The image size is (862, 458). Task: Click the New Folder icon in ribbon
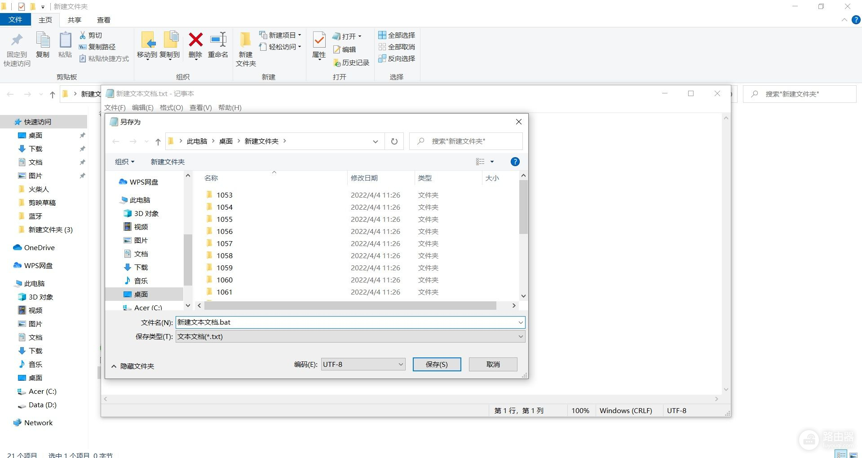246,41
